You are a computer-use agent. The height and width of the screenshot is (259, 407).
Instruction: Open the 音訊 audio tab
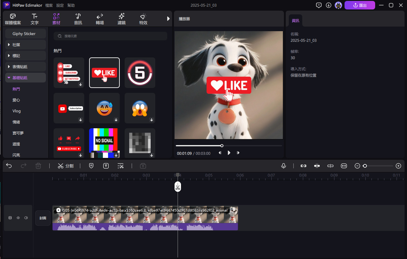(78, 19)
